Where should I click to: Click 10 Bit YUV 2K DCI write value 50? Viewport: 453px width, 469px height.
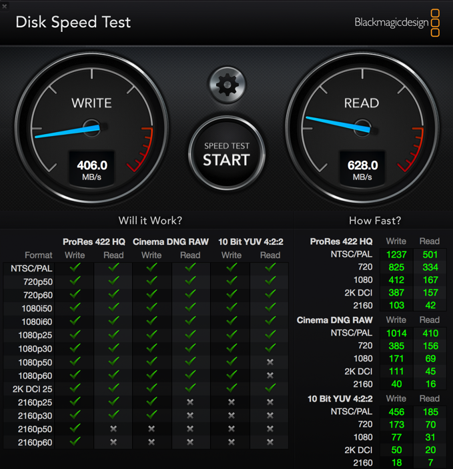point(396,450)
